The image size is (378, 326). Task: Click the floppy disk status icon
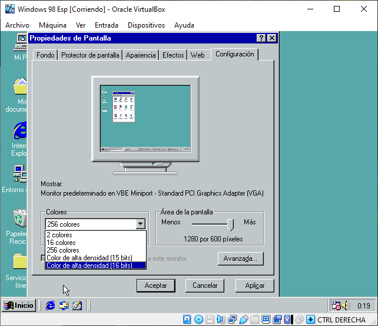pos(210,320)
